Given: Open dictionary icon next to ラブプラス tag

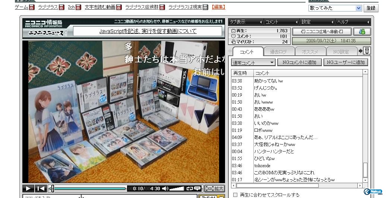Looking at the screenshot, I should [61, 7].
